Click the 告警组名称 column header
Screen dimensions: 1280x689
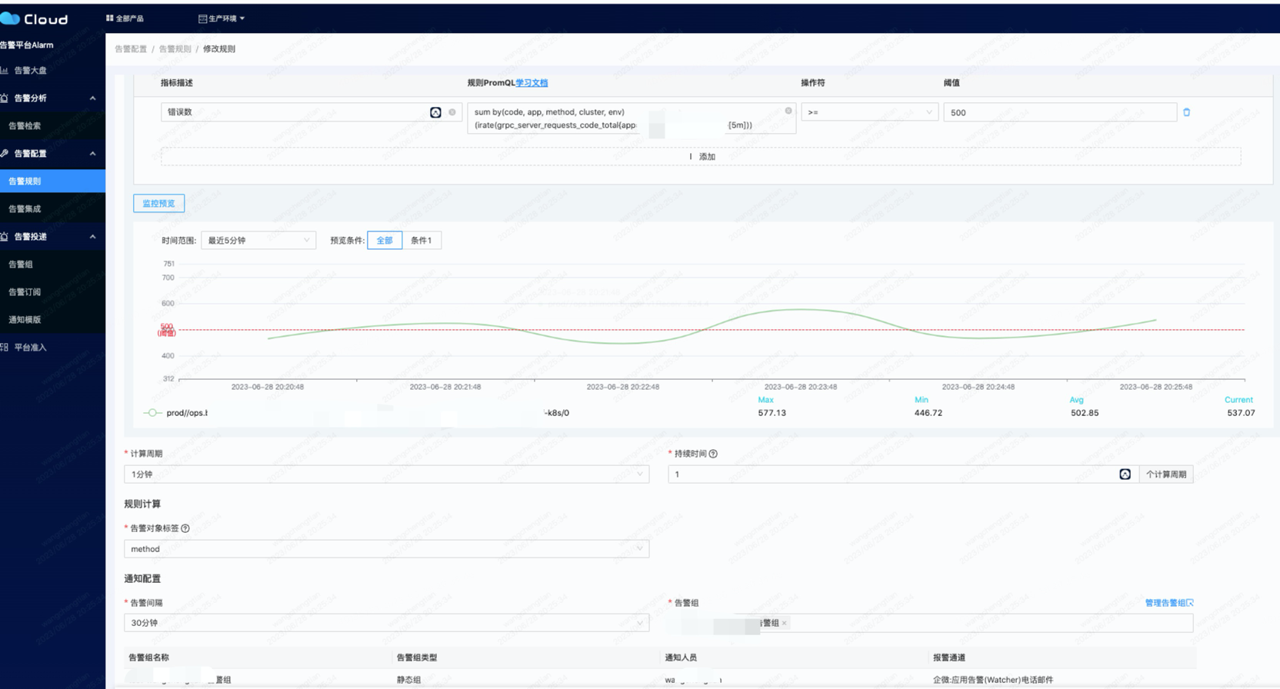[x=148, y=657]
